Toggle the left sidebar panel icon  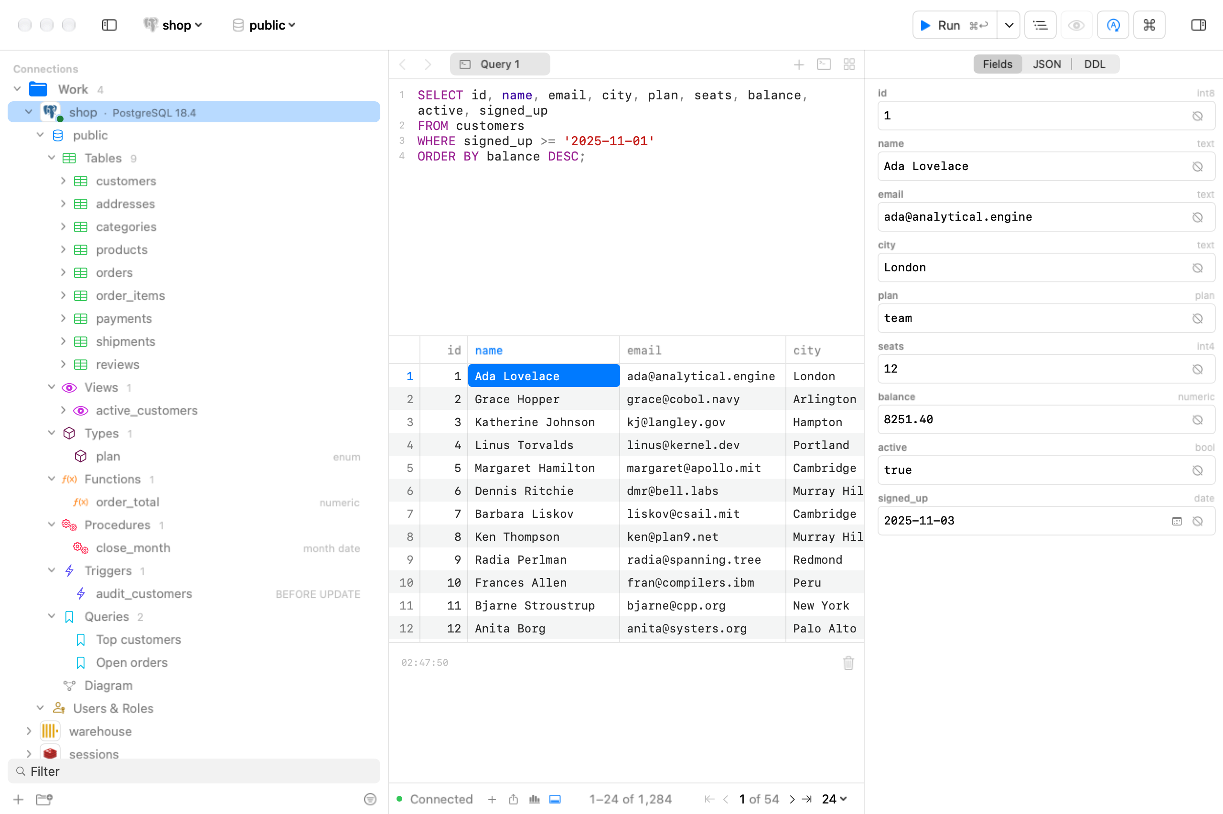coord(109,25)
